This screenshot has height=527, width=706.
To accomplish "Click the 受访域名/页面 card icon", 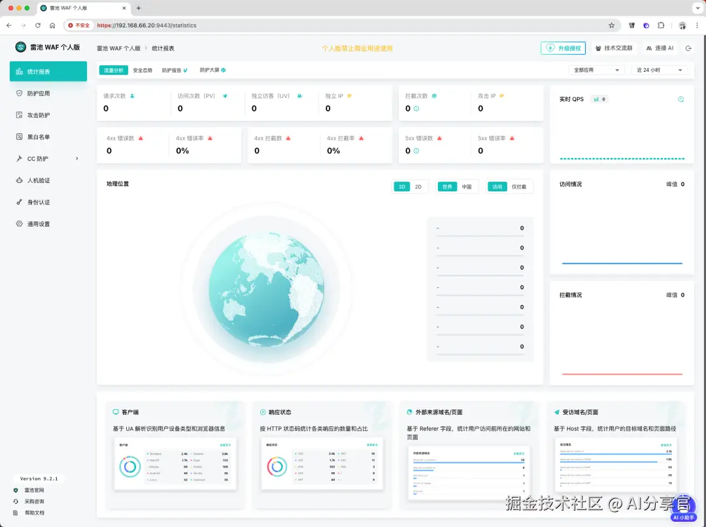I will (x=556, y=412).
